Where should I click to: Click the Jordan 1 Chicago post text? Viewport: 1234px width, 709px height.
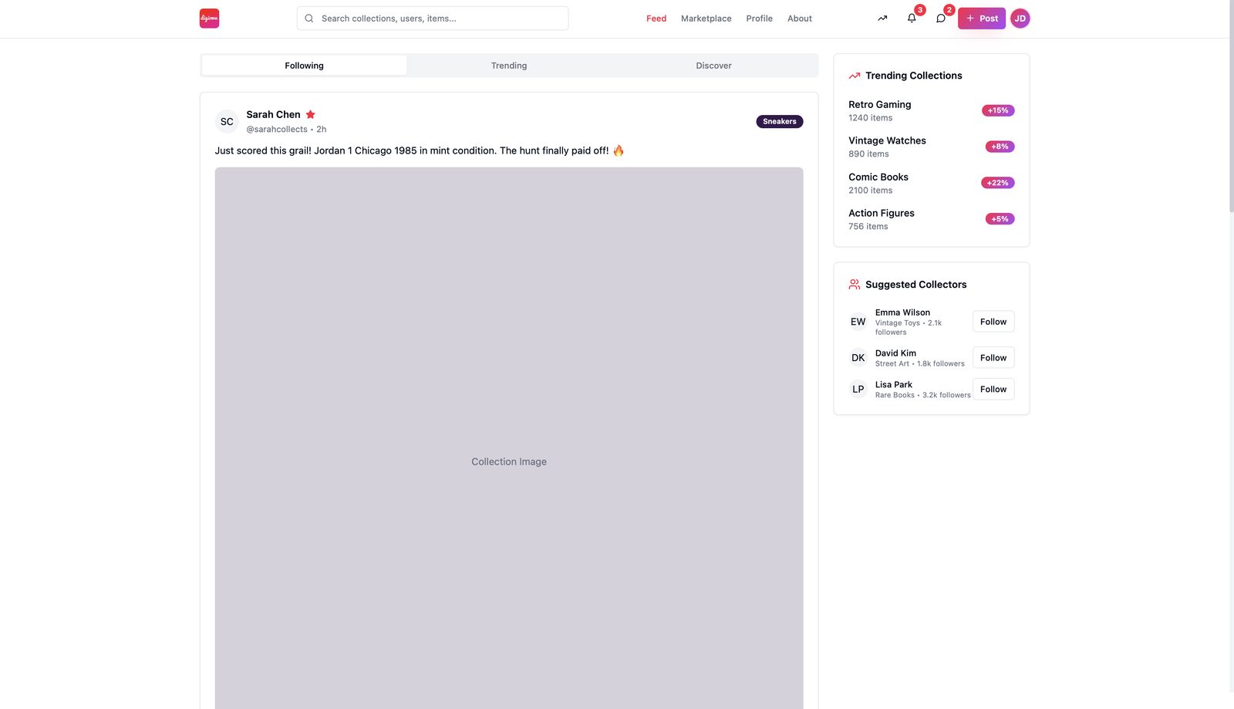pos(420,150)
